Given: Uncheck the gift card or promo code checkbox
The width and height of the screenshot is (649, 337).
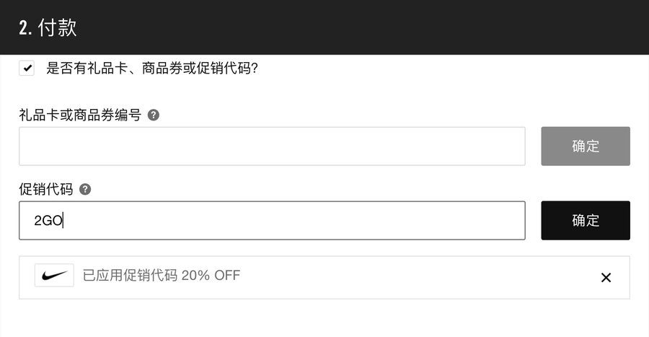Looking at the screenshot, I should tap(27, 69).
